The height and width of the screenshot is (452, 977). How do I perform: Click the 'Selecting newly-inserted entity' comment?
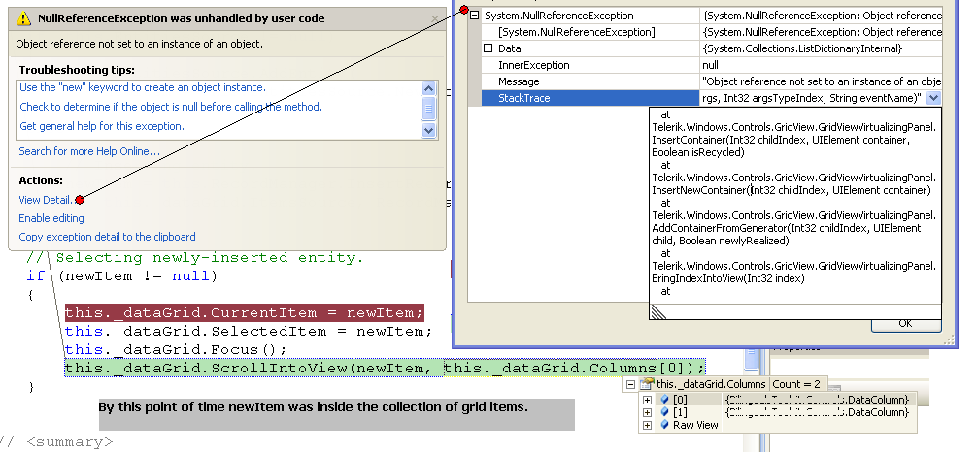pyautogui.click(x=194, y=258)
